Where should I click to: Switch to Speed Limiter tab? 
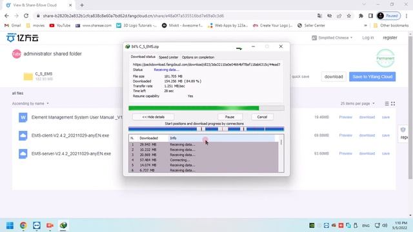(168, 57)
